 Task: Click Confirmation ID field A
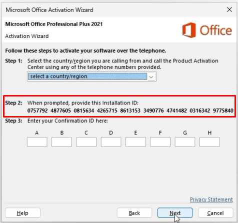37,142
